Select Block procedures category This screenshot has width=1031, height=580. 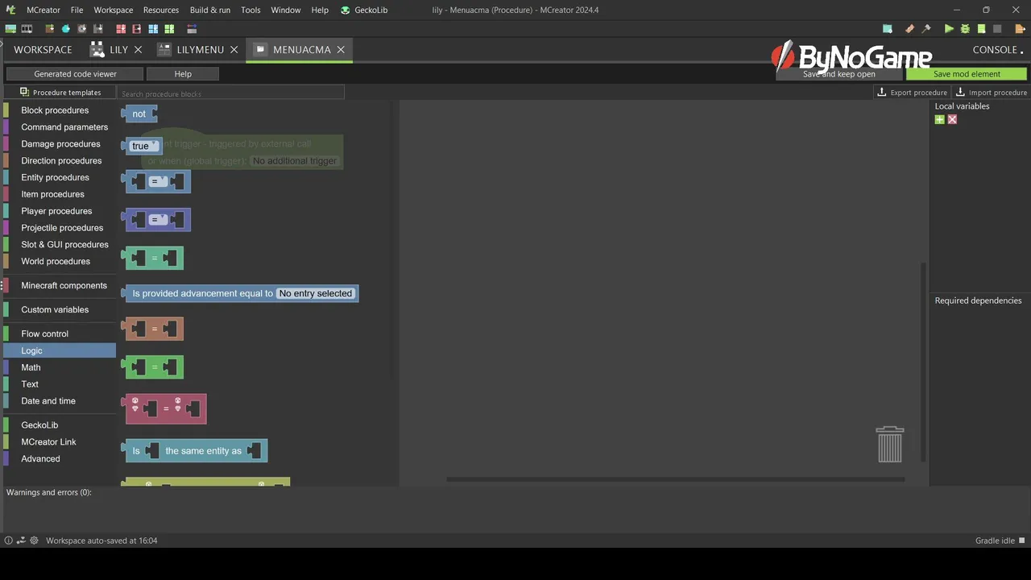[x=60, y=110]
